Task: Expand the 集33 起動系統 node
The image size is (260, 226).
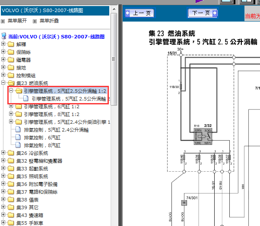Action: click(x=3, y=168)
